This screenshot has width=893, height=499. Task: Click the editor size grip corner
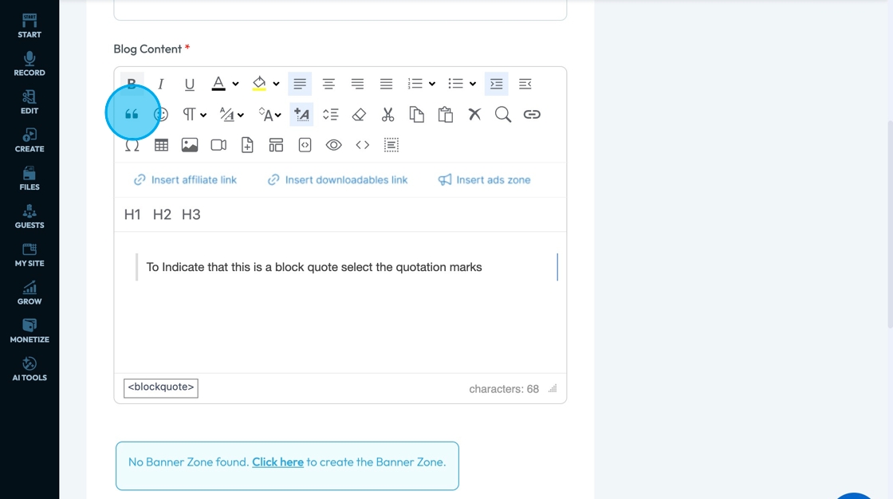click(553, 388)
